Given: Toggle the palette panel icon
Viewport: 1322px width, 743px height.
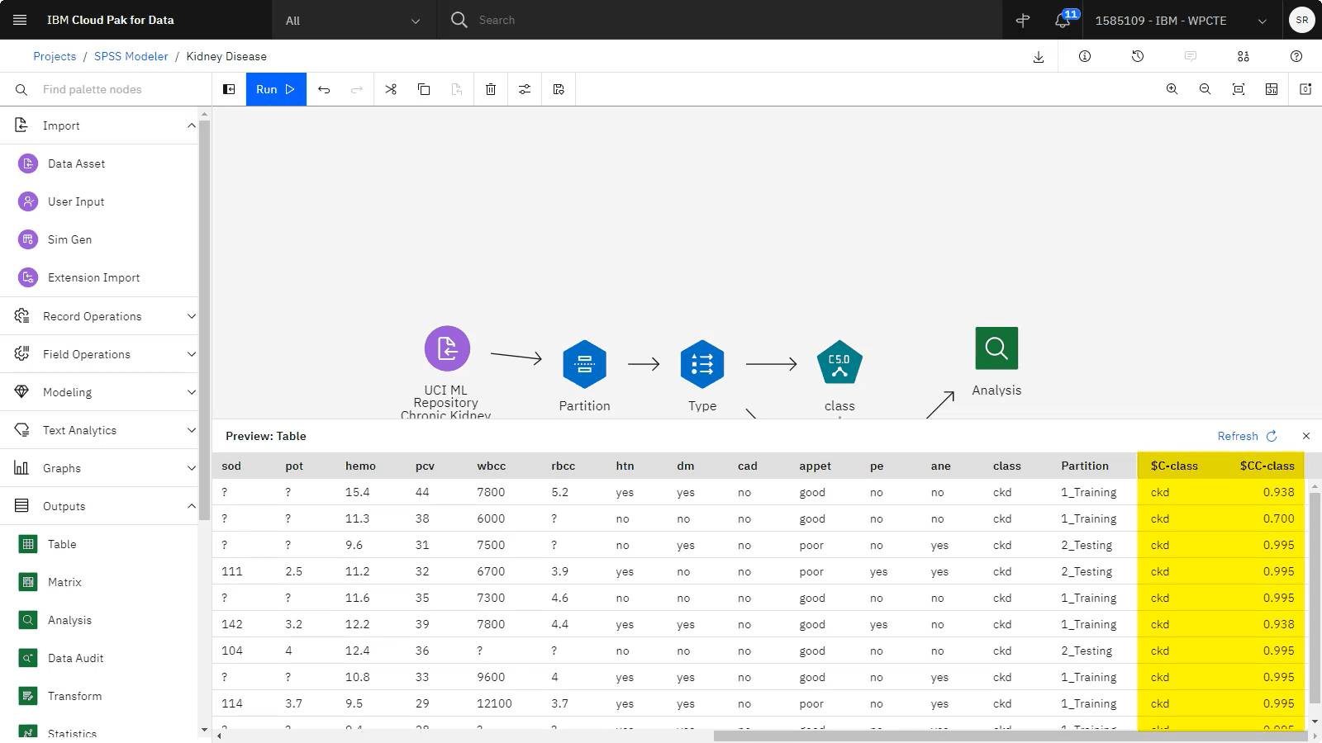Looking at the screenshot, I should [229, 89].
